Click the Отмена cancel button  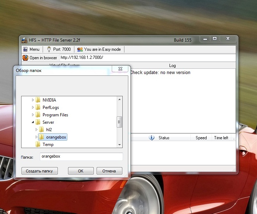point(109,171)
